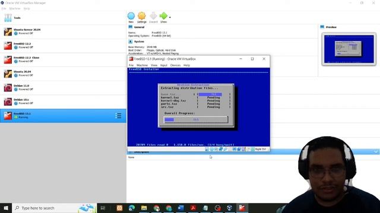Click the Right Ctrl host key indicator

pyautogui.click(x=261, y=149)
